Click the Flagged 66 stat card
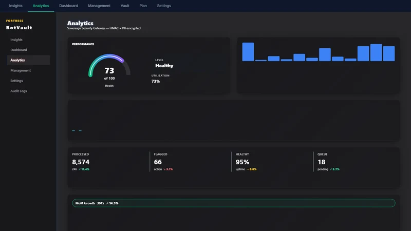The image size is (411, 231). [x=191, y=162]
